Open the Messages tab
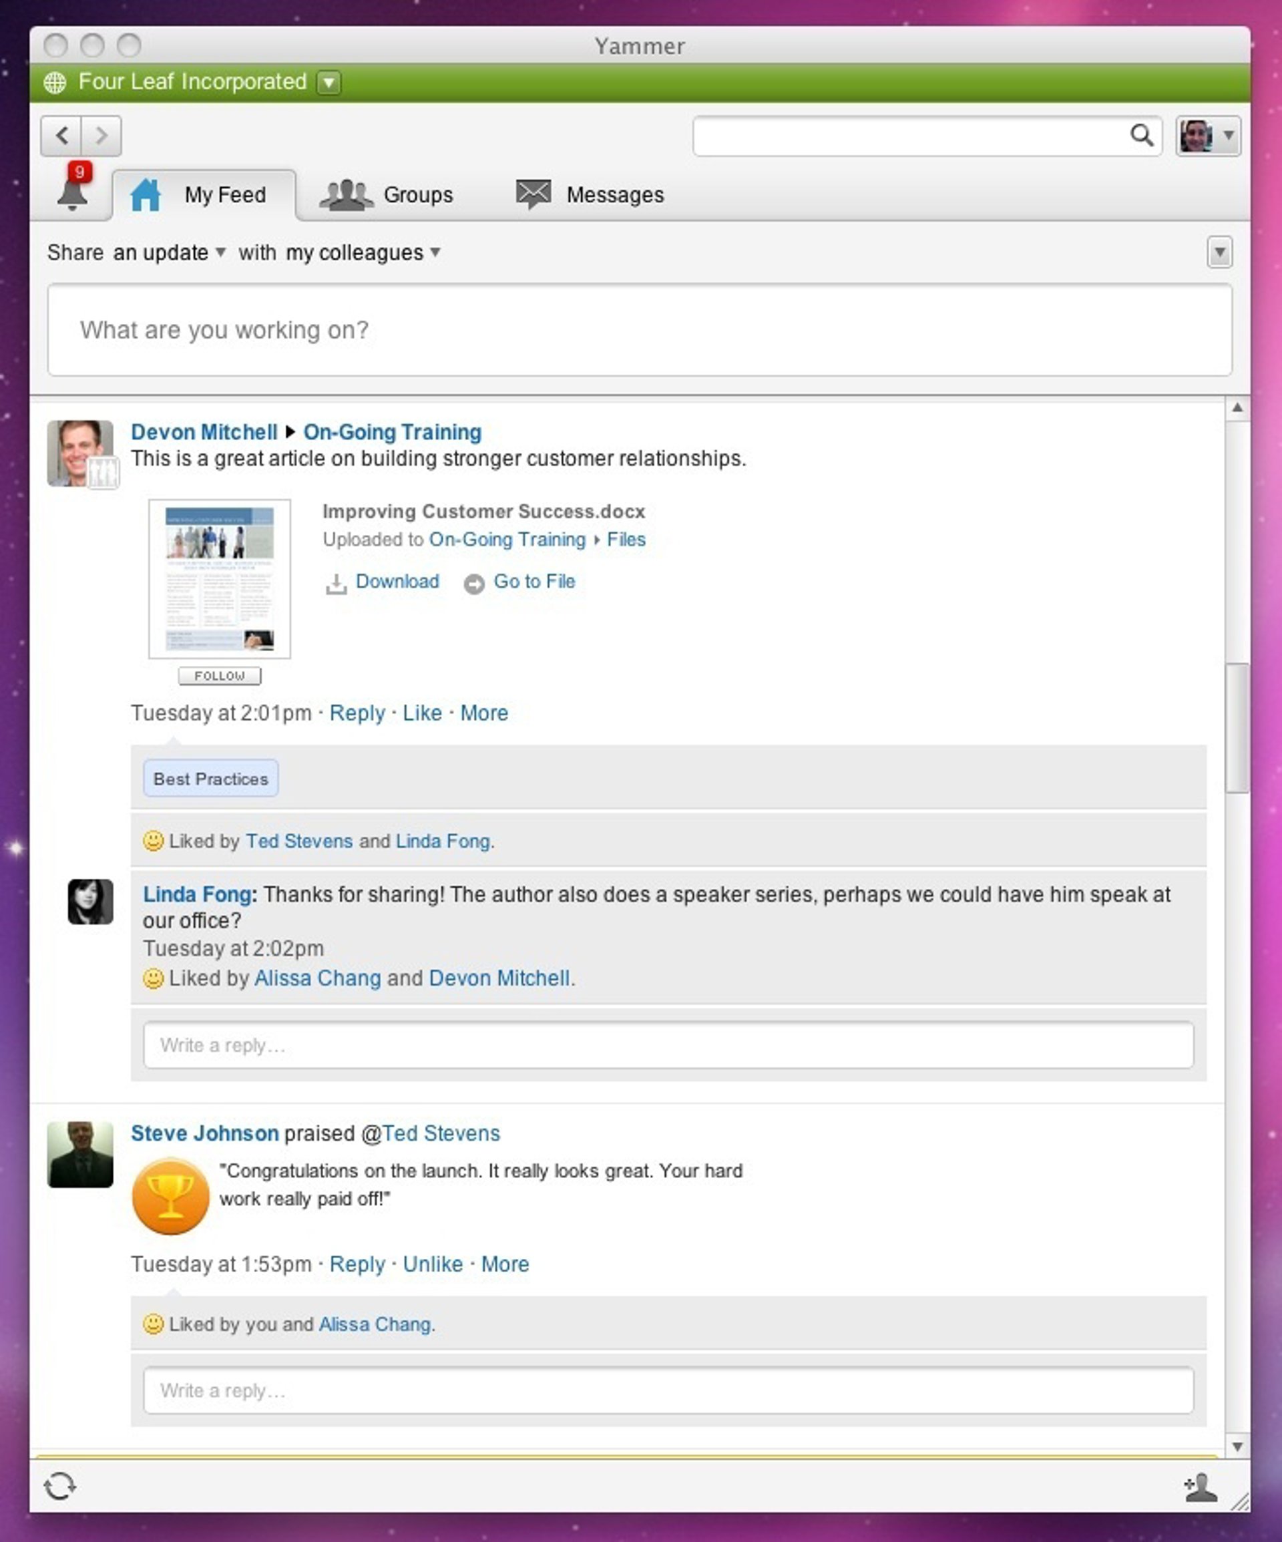Screen dimensions: 1282x1542 pos(590,194)
